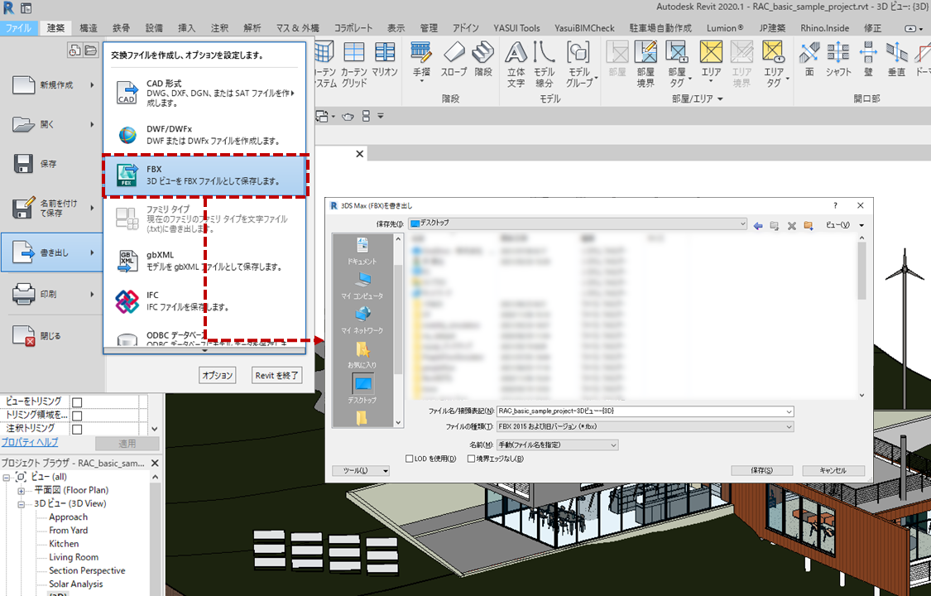This screenshot has height=596, width=931.
Task: Click the IFC export icon
Action: [x=127, y=301]
